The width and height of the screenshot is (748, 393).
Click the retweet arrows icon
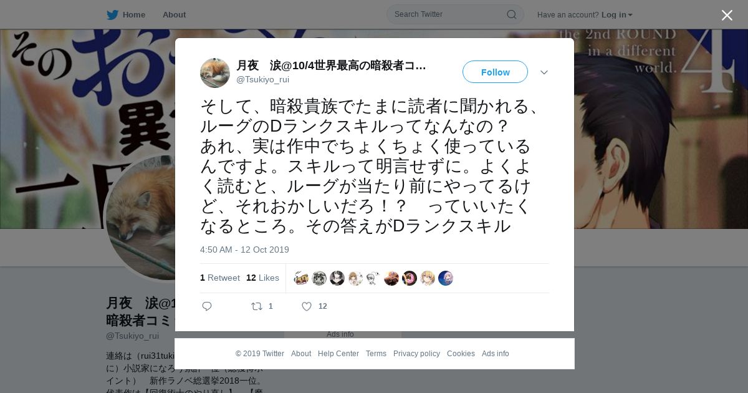click(256, 306)
